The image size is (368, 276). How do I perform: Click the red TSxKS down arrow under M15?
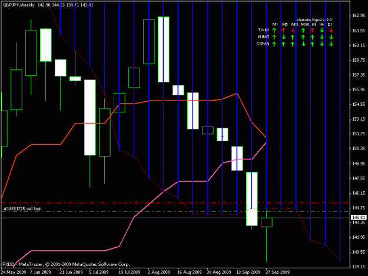[x=293, y=30]
